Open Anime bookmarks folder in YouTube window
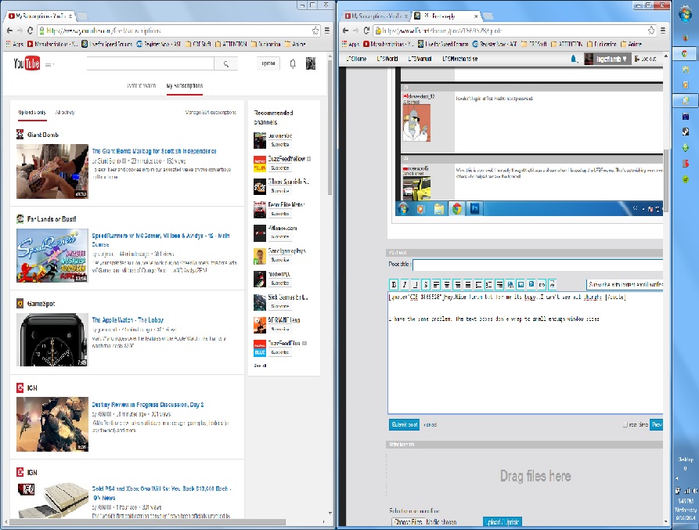This screenshot has width=699, height=530. 295,44
